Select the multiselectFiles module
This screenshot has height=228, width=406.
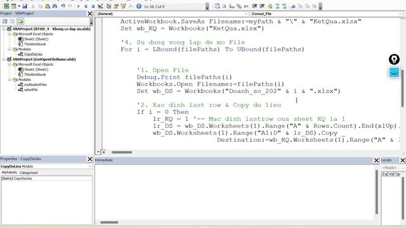pyautogui.click(x=36, y=84)
